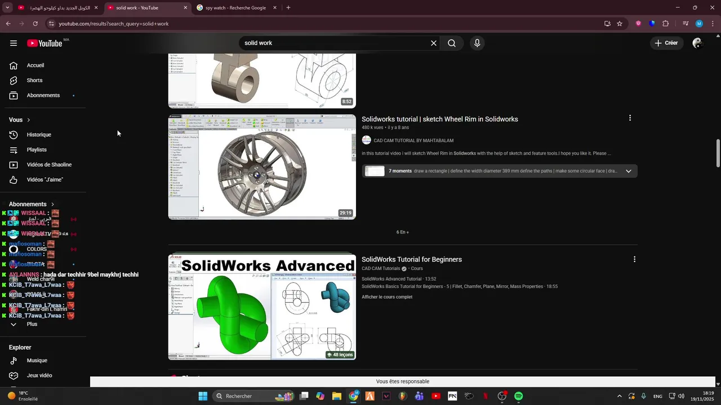
Task: Click in the solid work search field
Action: coord(335,43)
